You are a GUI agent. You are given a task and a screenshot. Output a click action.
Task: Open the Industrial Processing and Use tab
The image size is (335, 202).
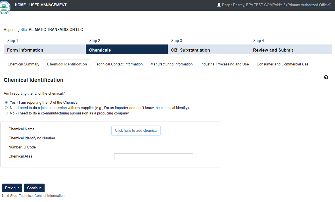pyautogui.click(x=225, y=64)
